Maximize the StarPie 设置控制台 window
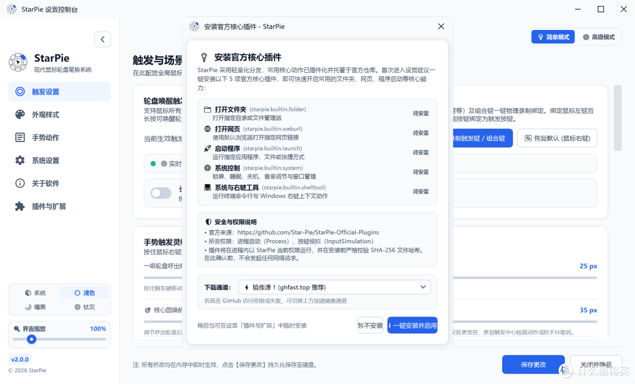Viewport: 635px width, 384px height. (x=600, y=9)
